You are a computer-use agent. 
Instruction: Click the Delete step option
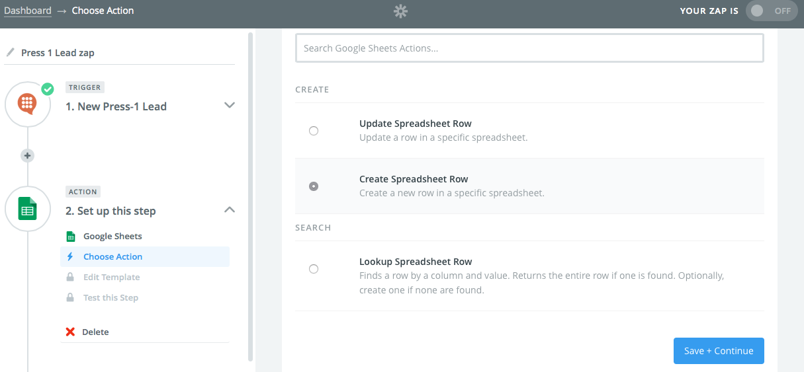coord(95,332)
